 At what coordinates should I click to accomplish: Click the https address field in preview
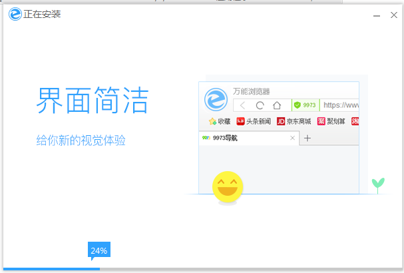(339, 105)
